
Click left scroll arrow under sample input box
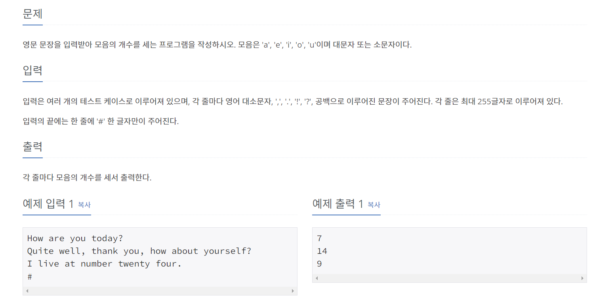(27, 291)
